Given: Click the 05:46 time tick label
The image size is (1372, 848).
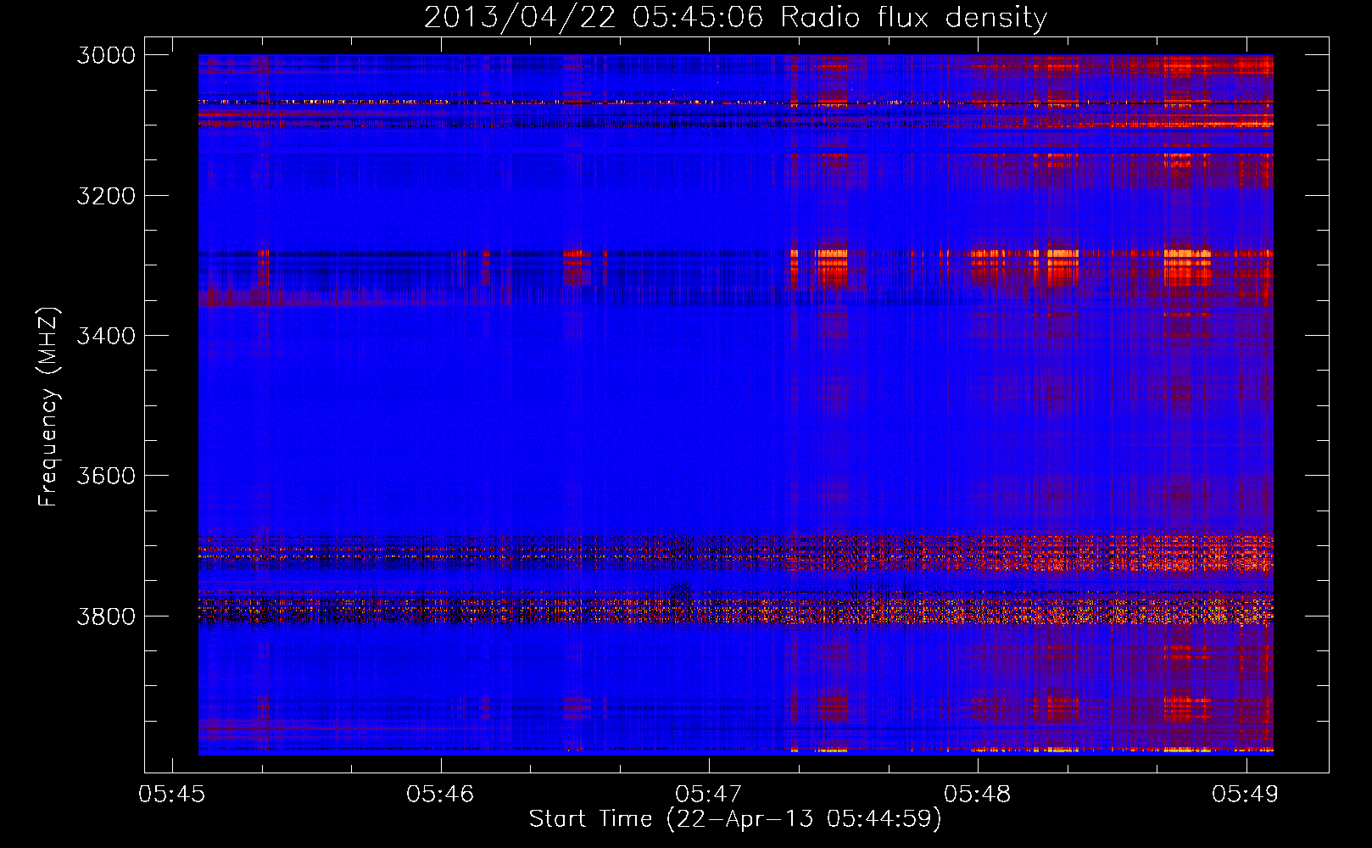Looking at the screenshot, I should tap(440, 794).
